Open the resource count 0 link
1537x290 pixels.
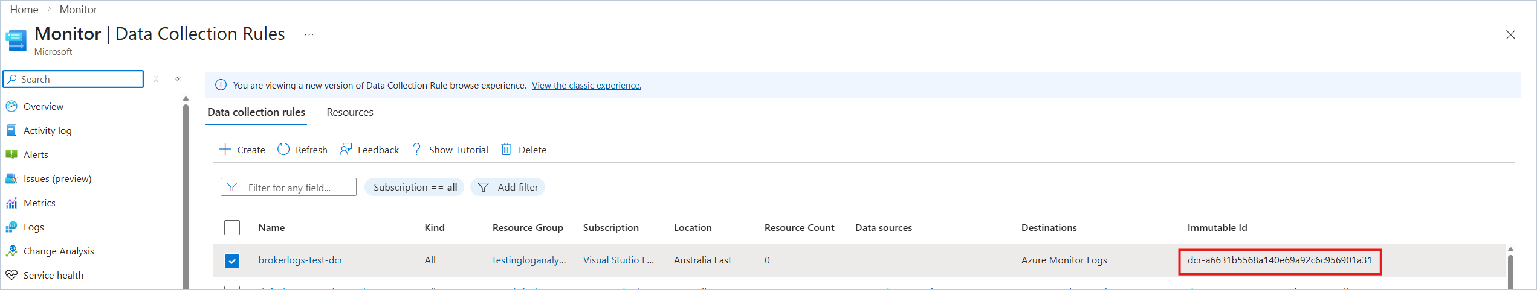(x=767, y=260)
